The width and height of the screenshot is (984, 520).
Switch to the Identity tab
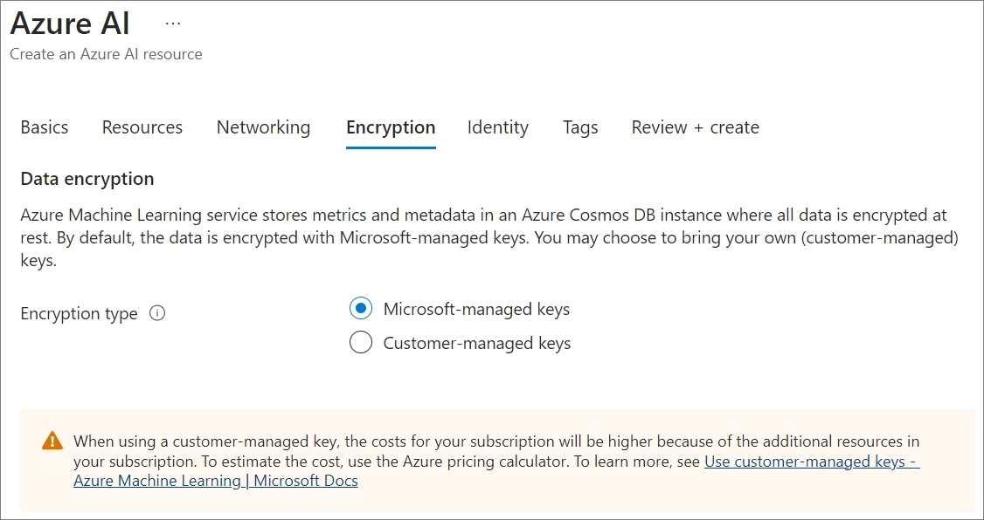pos(498,127)
